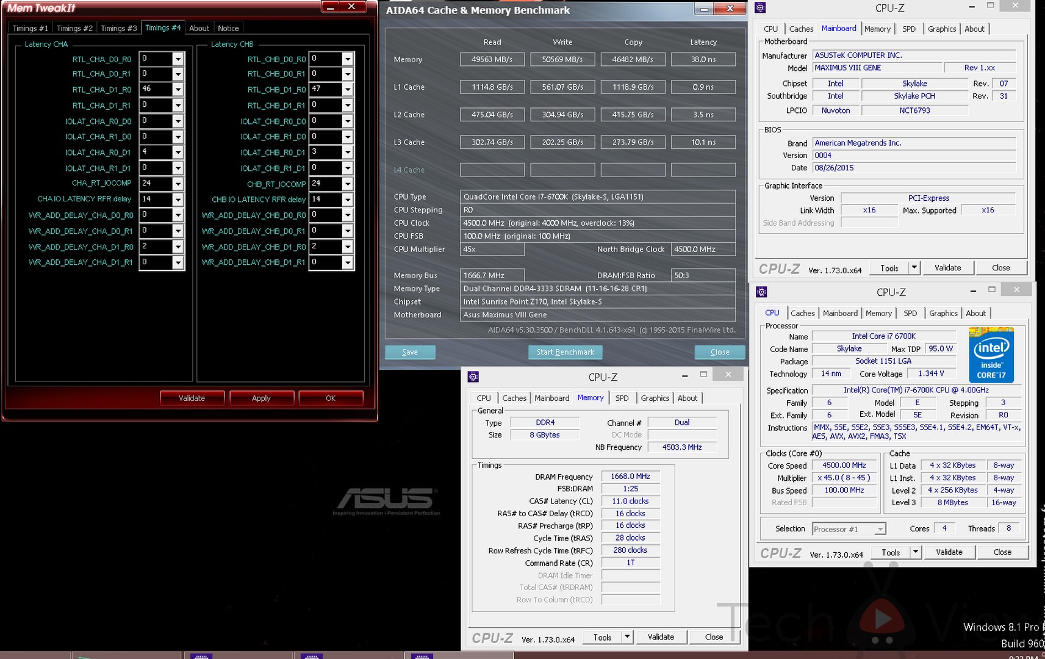
Task: Click the RTL_CHB_D1_R1 value field
Action: click(325, 105)
